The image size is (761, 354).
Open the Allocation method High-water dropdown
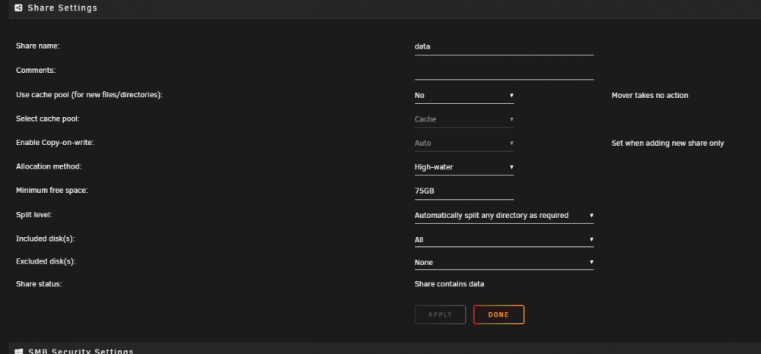[464, 167]
